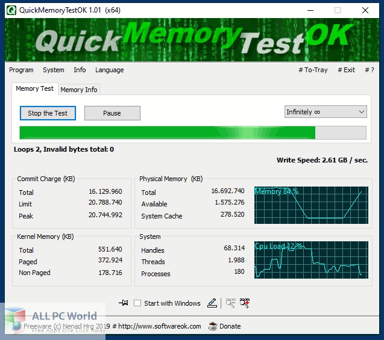Click Commit Charge Peak value 20.744.992
Screen dimensions: 384x340
(x=105, y=215)
